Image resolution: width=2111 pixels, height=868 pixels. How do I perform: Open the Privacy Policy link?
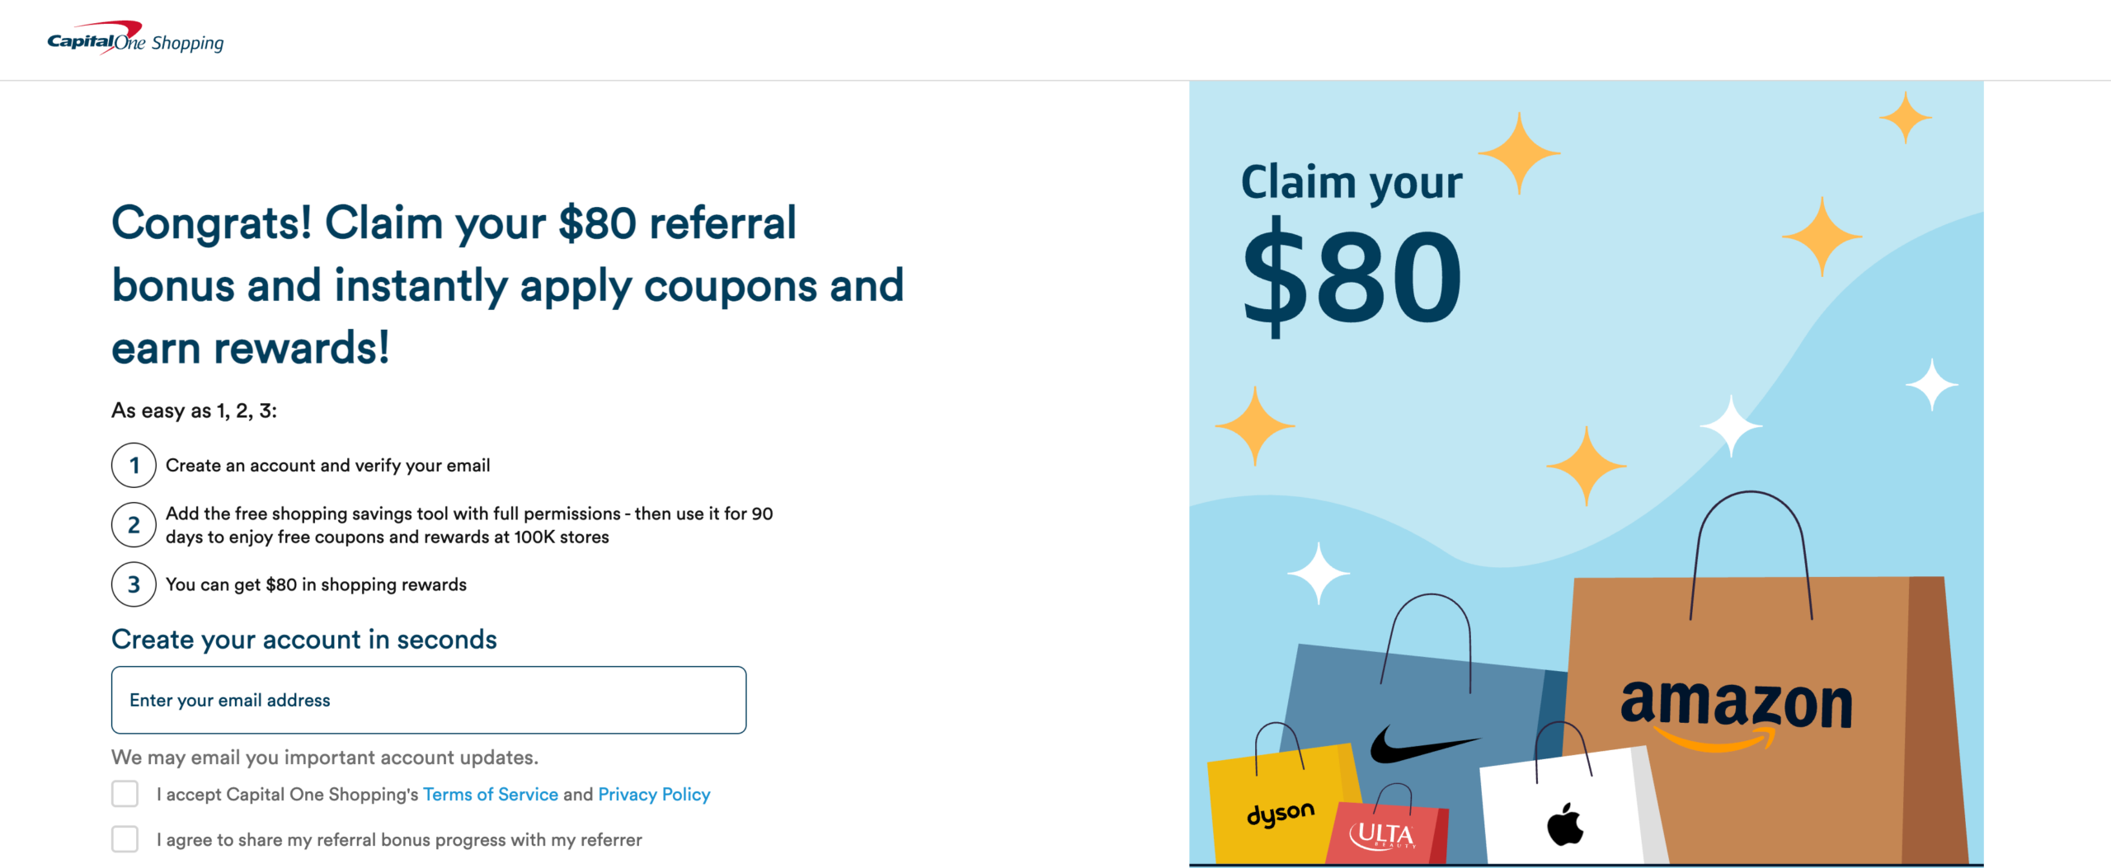tap(654, 794)
